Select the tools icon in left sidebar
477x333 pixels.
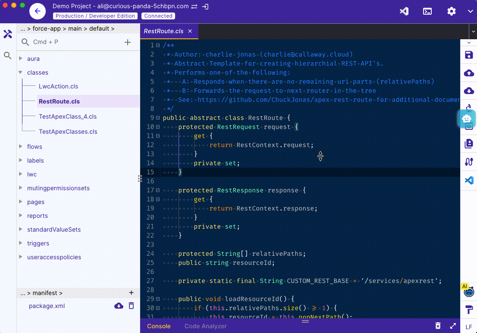coord(8,34)
